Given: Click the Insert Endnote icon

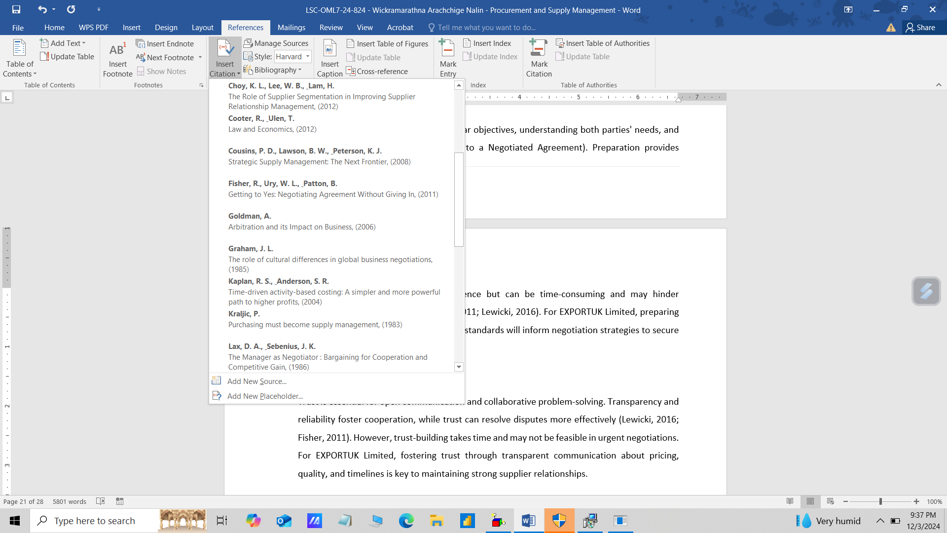Looking at the screenshot, I should (x=141, y=44).
